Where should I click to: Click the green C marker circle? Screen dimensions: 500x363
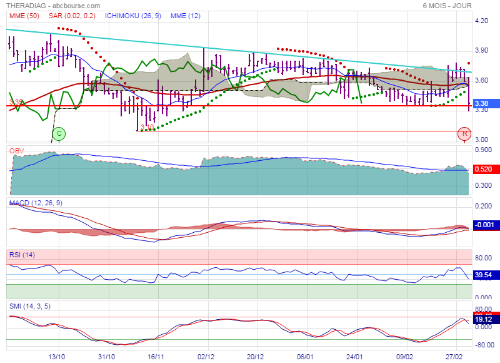[x=59, y=133]
